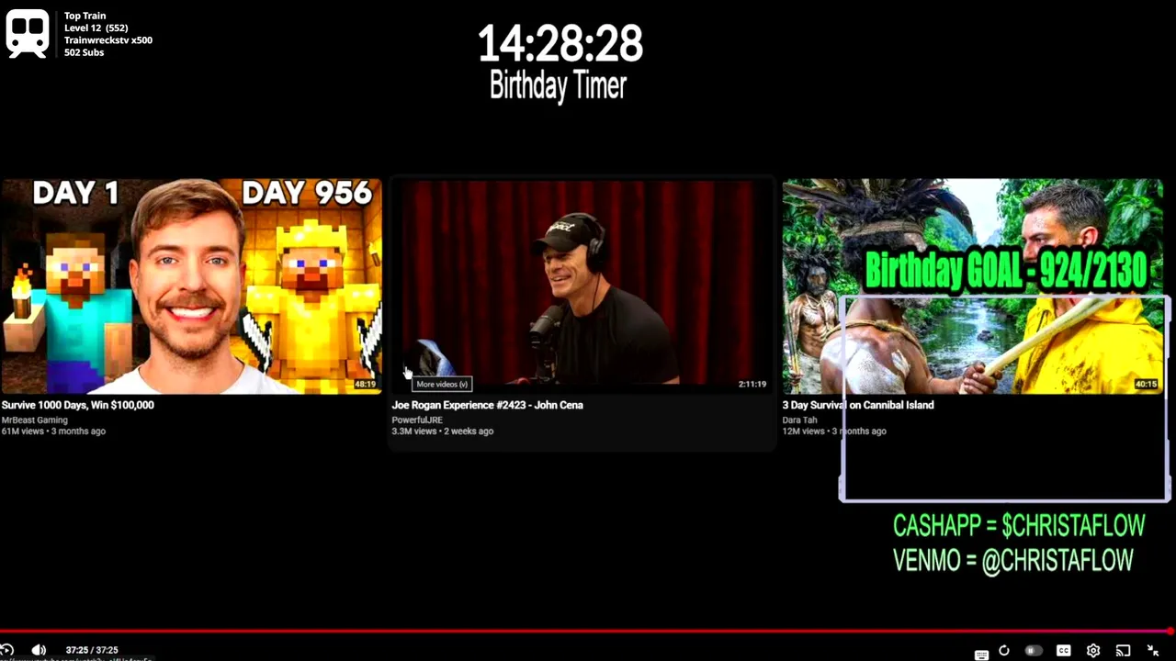
Task: Open 'Joe Rogan Experience #2423 - John Cena' title
Action: click(488, 405)
